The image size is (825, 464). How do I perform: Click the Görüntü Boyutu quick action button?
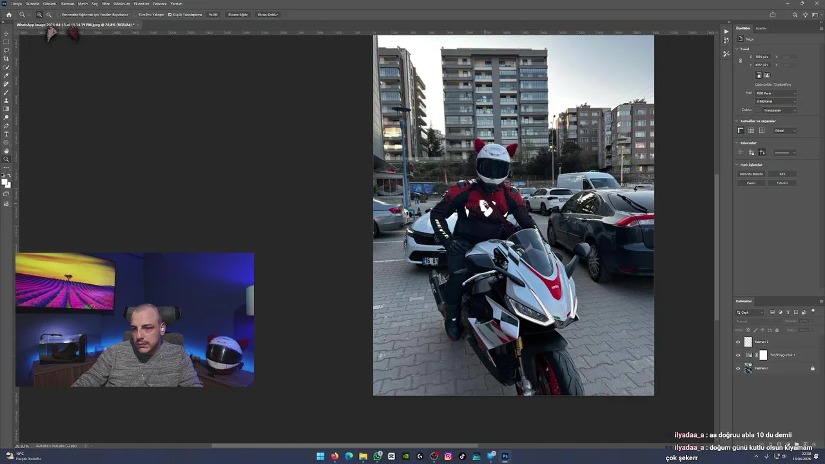(x=751, y=174)
